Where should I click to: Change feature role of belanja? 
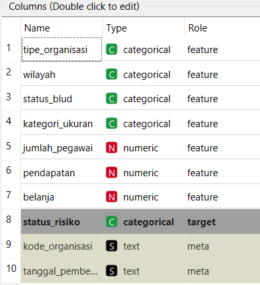(x=223, y=197)
